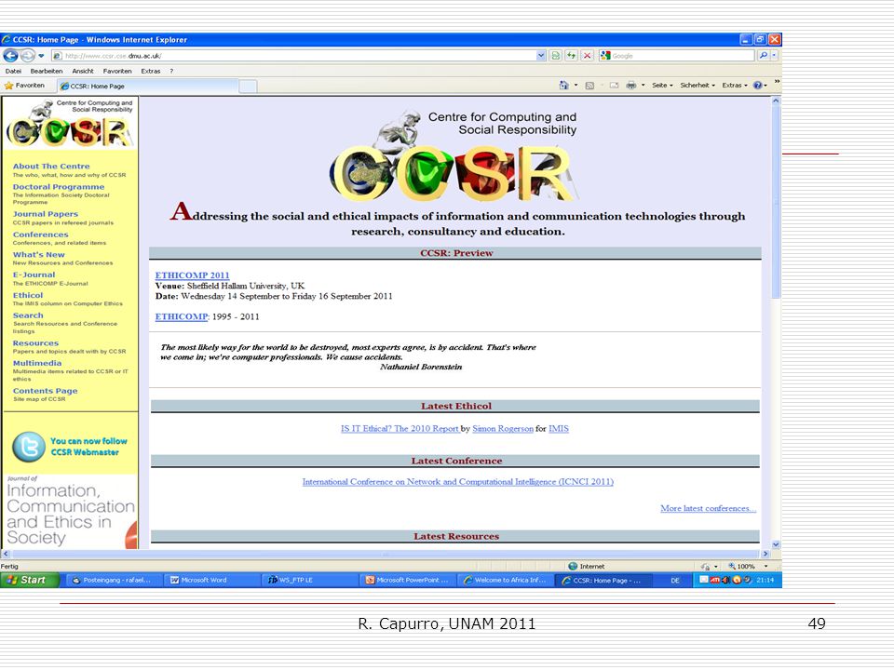
Task: Switch to Microsoft PowerPoint in the taskbar
Action: click(x=407, y=580)
